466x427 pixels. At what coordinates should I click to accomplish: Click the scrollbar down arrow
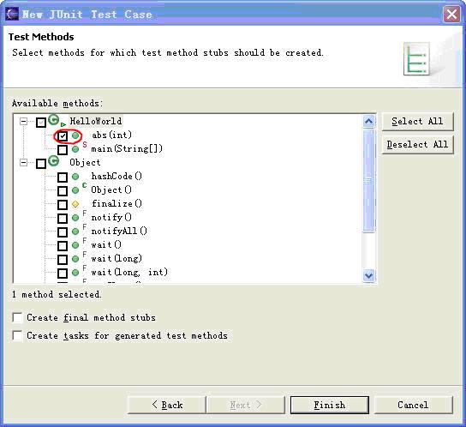click(369, 275)
